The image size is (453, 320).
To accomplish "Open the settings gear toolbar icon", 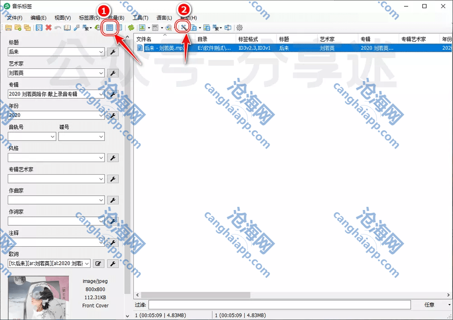I will (x=240, y=28).
